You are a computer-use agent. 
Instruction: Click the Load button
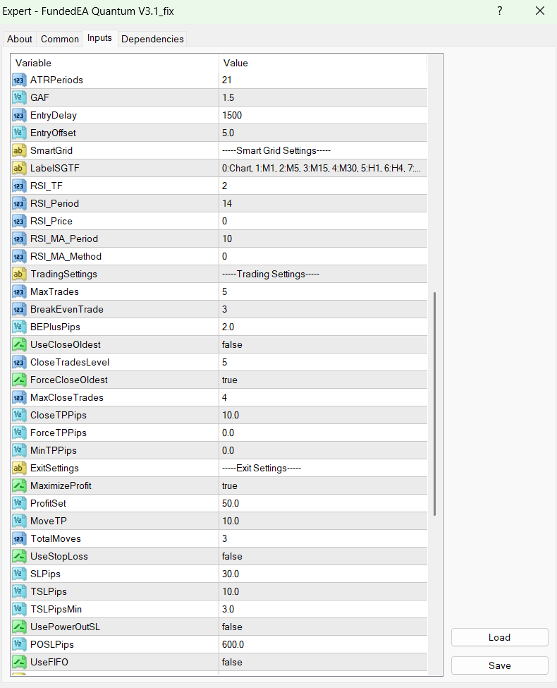pos(500,637)
